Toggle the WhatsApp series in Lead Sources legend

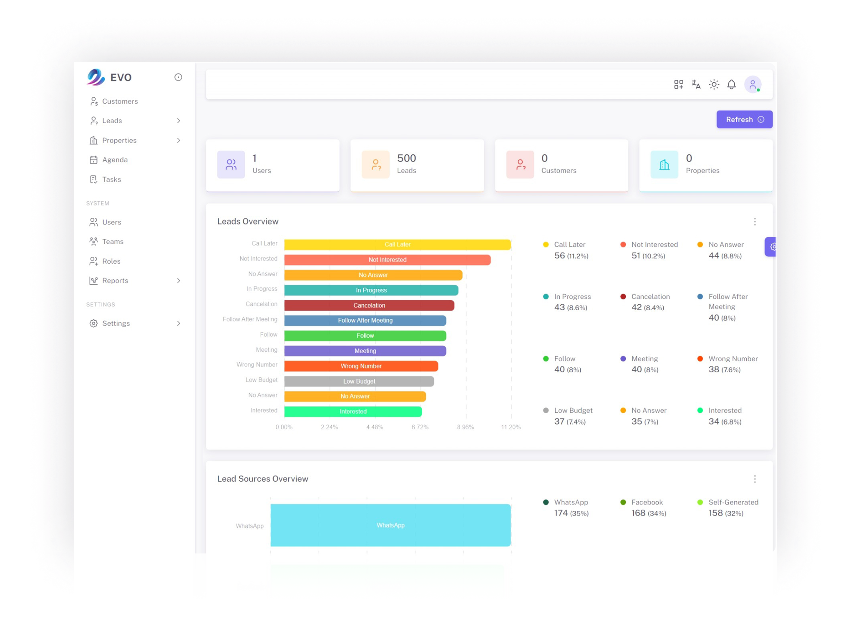point(571,502)
